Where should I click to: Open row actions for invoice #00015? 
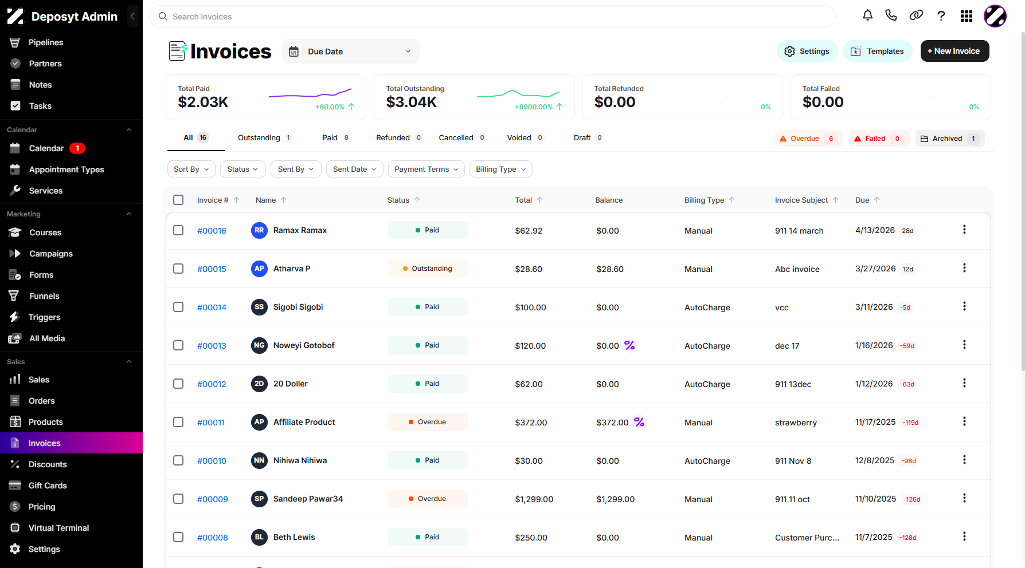pos(964,268)
